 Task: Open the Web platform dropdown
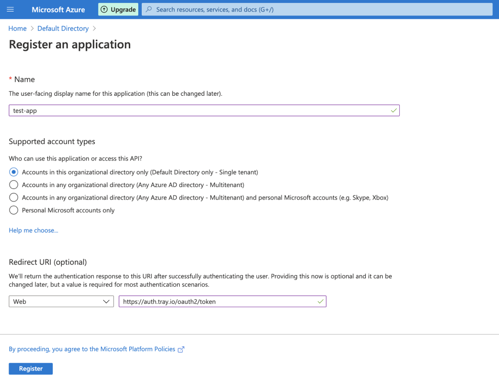pos(61,301)
